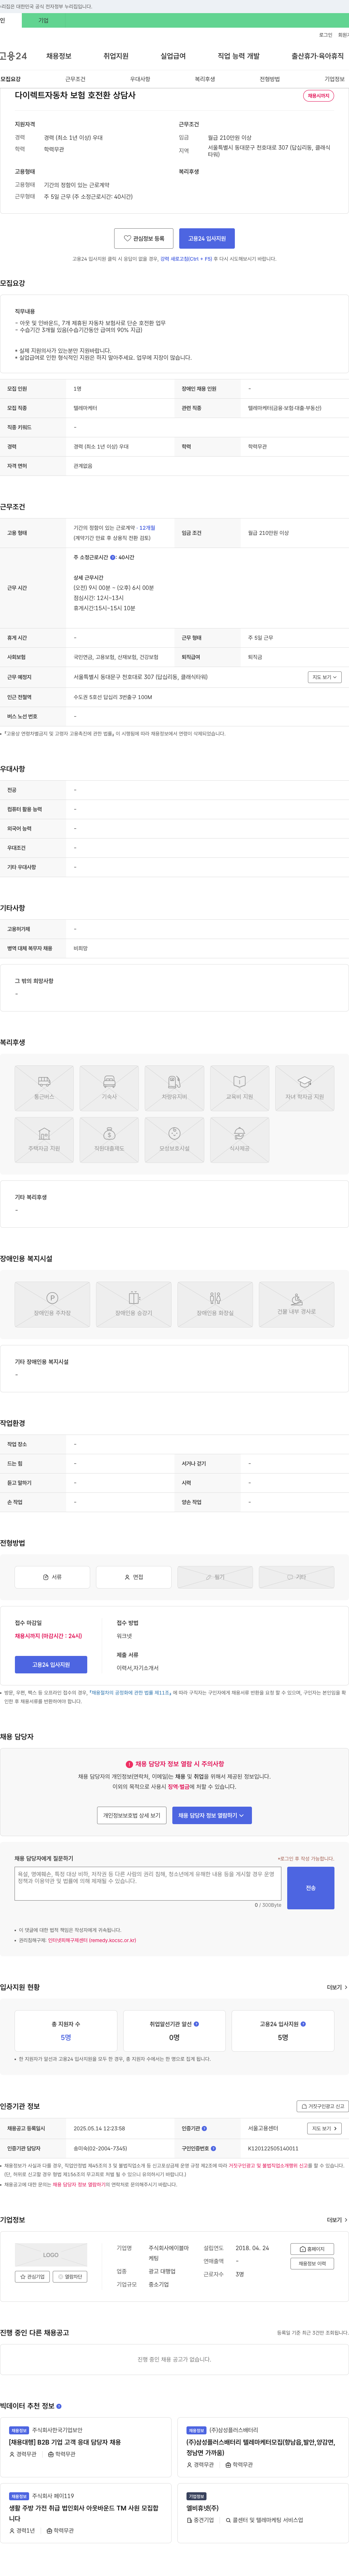Expand 채용 담당자 정보 열람하기
The height and width of the screenshot is (2576, 349).
[x=211, y=1815]
